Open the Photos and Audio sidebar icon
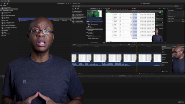 point(5,4)
